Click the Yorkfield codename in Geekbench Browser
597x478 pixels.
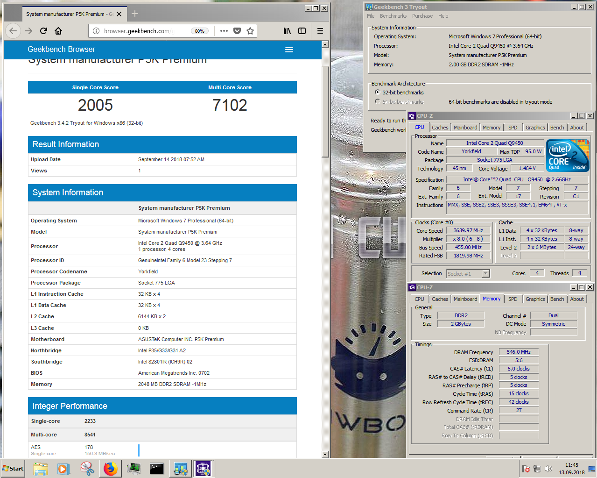pos(148,271)
